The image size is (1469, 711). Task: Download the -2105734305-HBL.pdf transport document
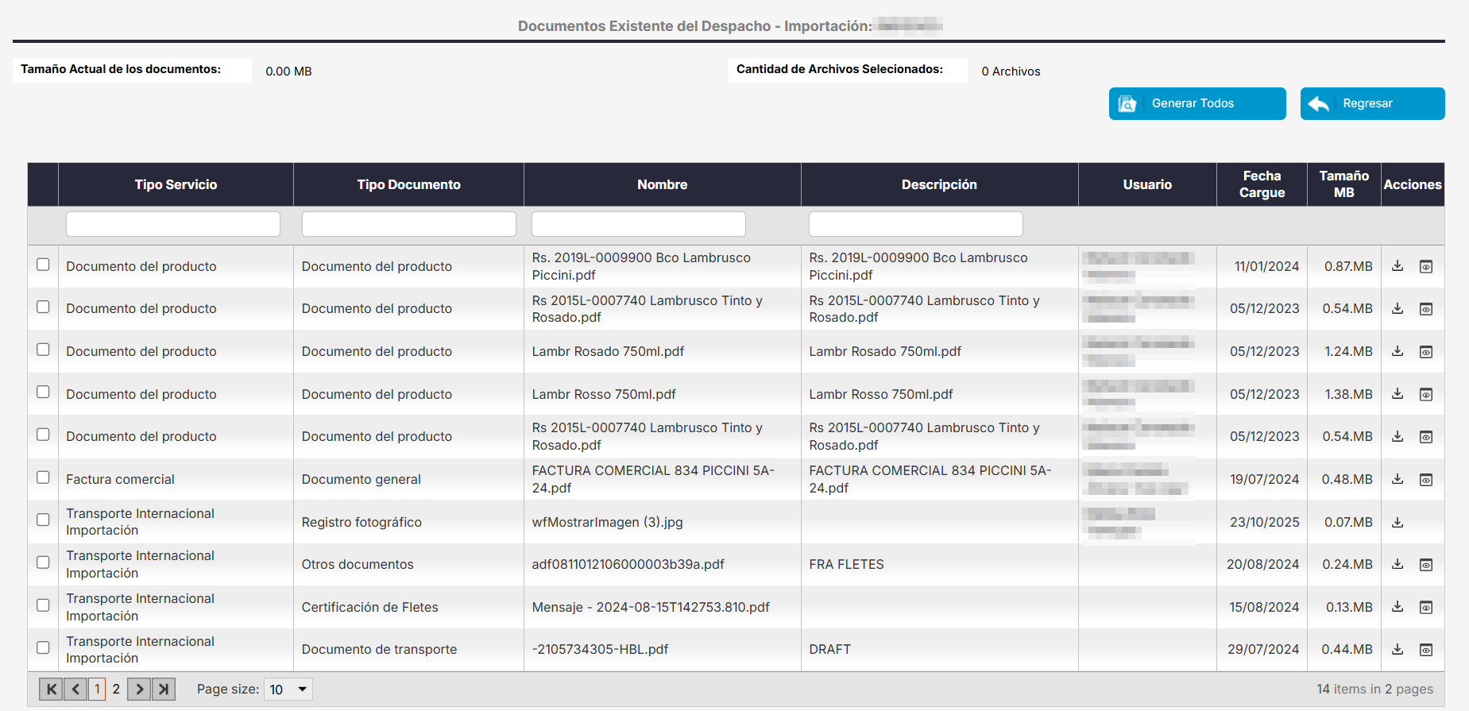pyautogui.click(x=1397, y=649)
